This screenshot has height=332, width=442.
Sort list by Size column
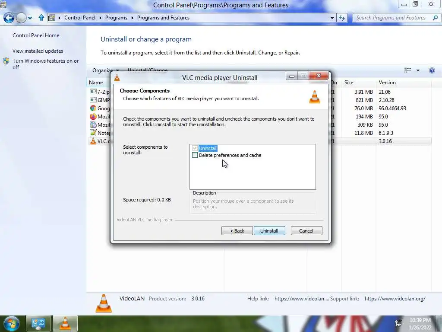349,83
